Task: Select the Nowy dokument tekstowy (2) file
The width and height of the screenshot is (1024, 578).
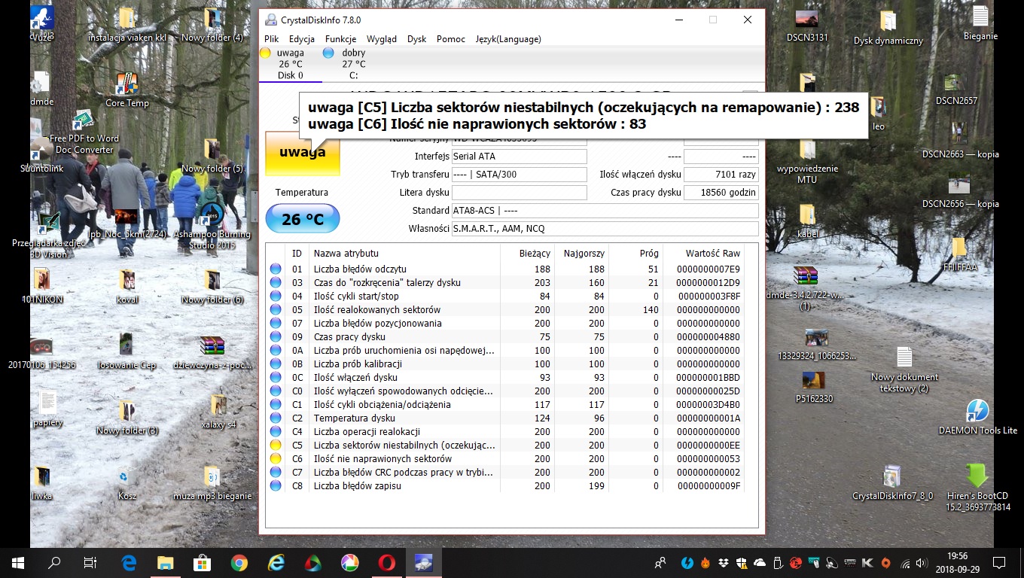Action: coord(904,370)
